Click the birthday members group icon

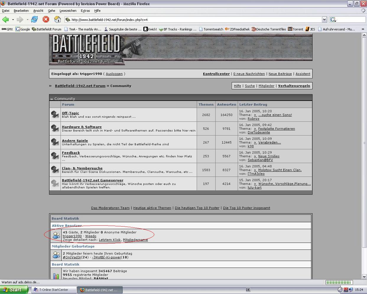click(56, 255)
